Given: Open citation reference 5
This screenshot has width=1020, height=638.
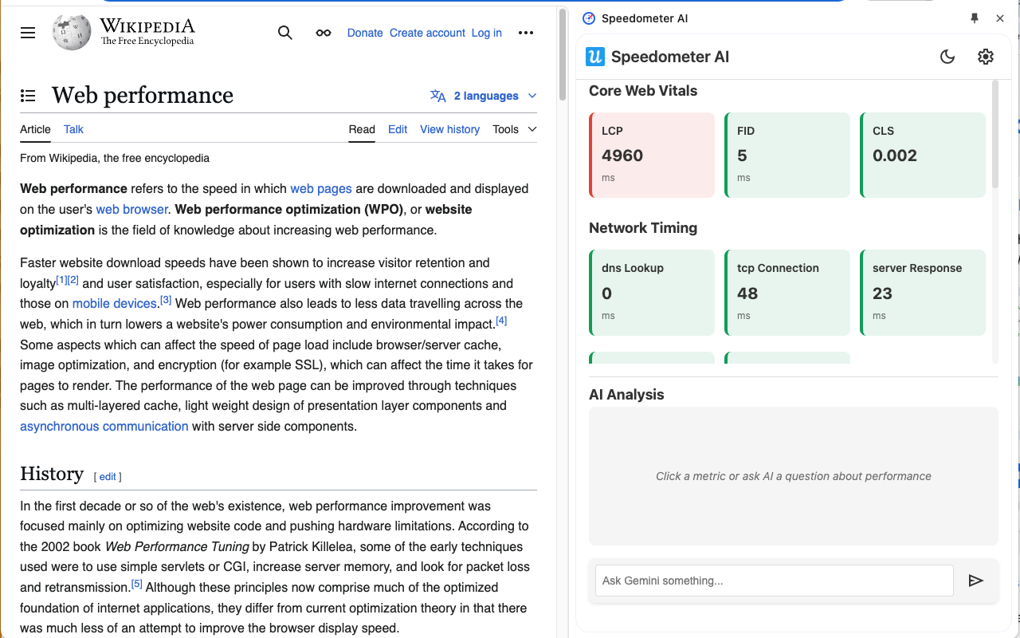Looking at the screenshot, I should tap(137, 584).
